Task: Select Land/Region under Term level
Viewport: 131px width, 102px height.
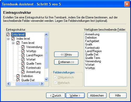Action: [x=35, y=55]
